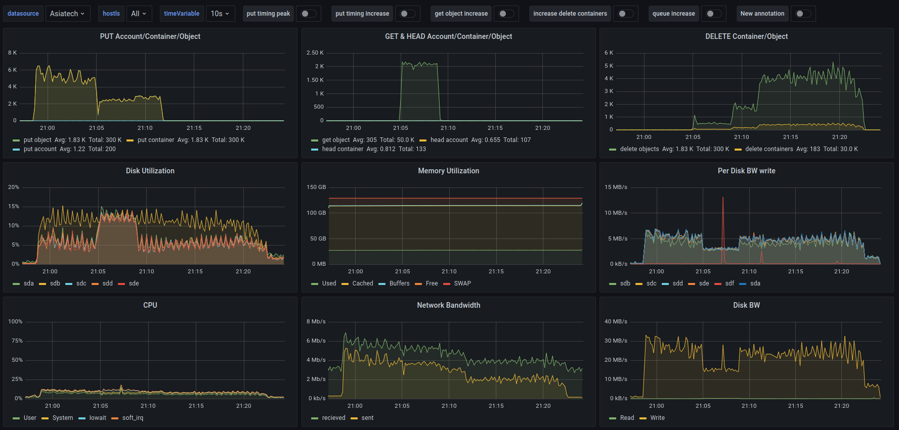Enable the queue increase annotation
Screen dimensions: 899x430
click(713, 14)
